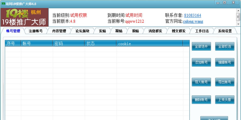
Task: Open the 帐号管理 tab
Action: point(13,31)
